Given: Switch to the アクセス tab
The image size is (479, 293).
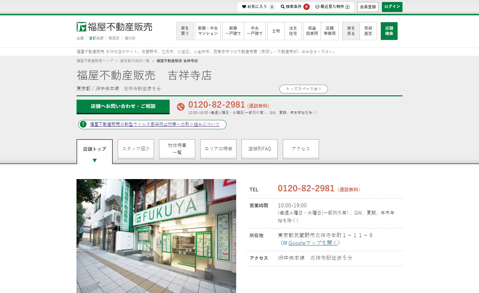Looking at the screenshot, I should tap(301, 149).
